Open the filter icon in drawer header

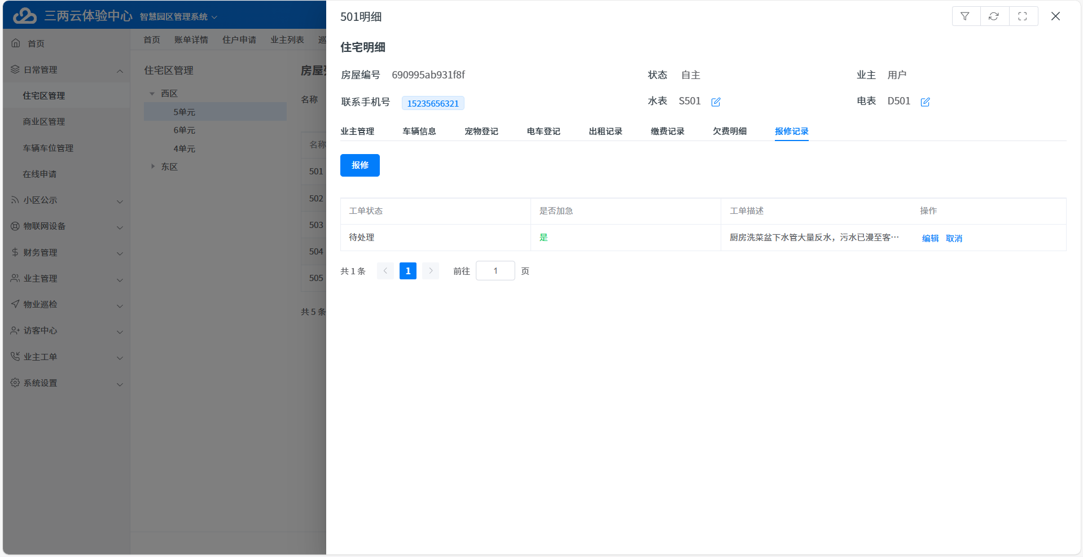pyautogui.click(x=965, y=16)
